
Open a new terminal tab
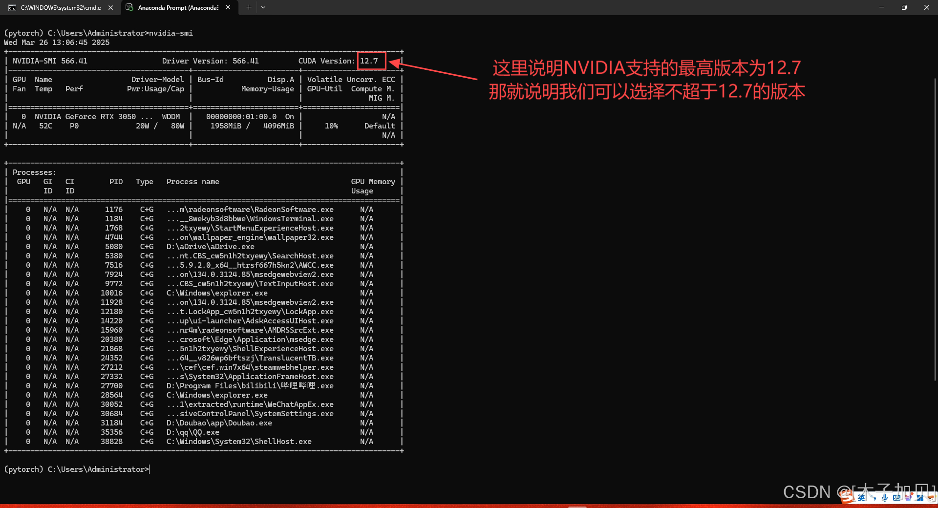(249, 7)
